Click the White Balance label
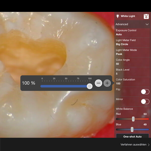Image resolution: width=151 pixels, height=151 pixels. (x=124, y=109)
